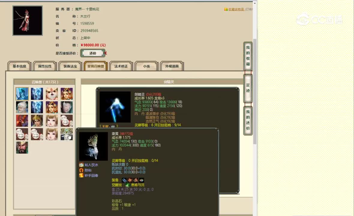
Task: Select the golden-crowned warrior pet icon
Action: coord(37,121)
